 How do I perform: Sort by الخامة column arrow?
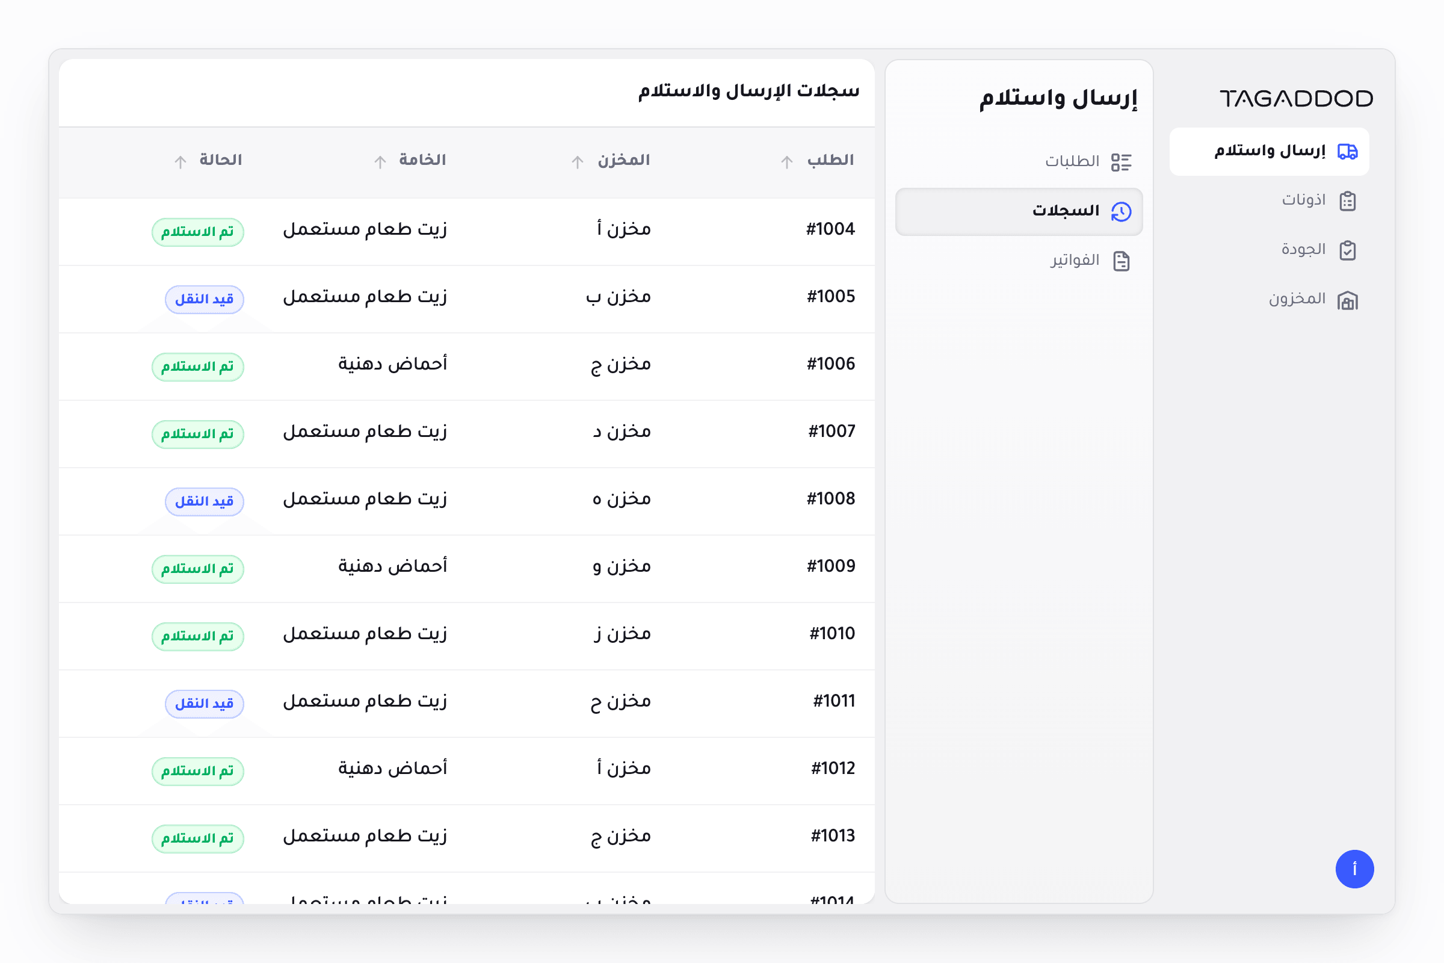click(x=381, y=162)
